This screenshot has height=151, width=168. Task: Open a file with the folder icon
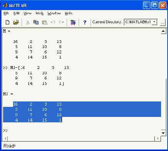(x=16, y=22)
